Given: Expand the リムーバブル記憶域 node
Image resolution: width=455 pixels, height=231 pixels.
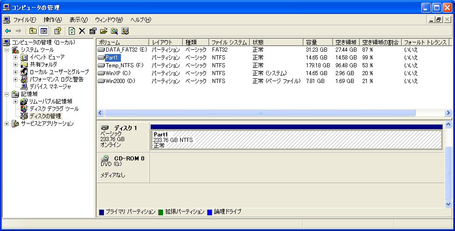Looking at the screenshot, I should tap(15, 101).
